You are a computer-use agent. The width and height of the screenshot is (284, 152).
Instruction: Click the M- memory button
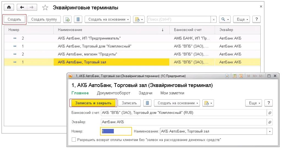[x=261, y=76]
